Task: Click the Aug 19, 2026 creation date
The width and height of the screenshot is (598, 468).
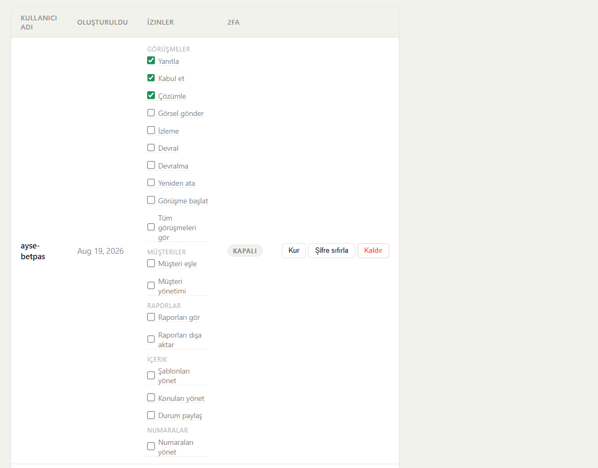Action: [100, 251]
